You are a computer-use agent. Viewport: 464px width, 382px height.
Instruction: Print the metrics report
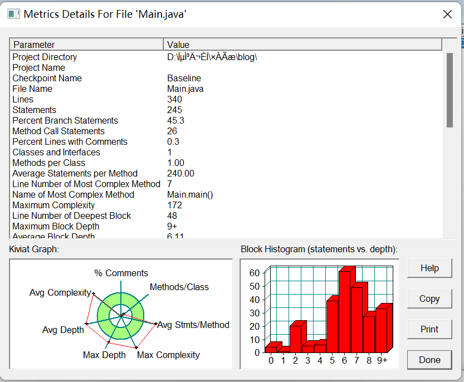coord(429,329)
